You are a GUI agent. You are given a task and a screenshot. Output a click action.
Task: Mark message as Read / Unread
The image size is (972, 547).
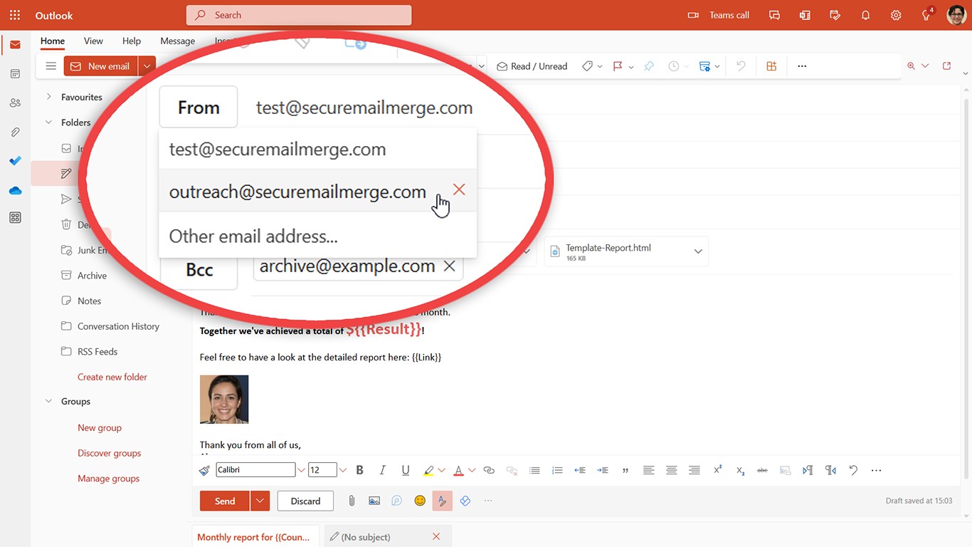(x=532, y=66)
